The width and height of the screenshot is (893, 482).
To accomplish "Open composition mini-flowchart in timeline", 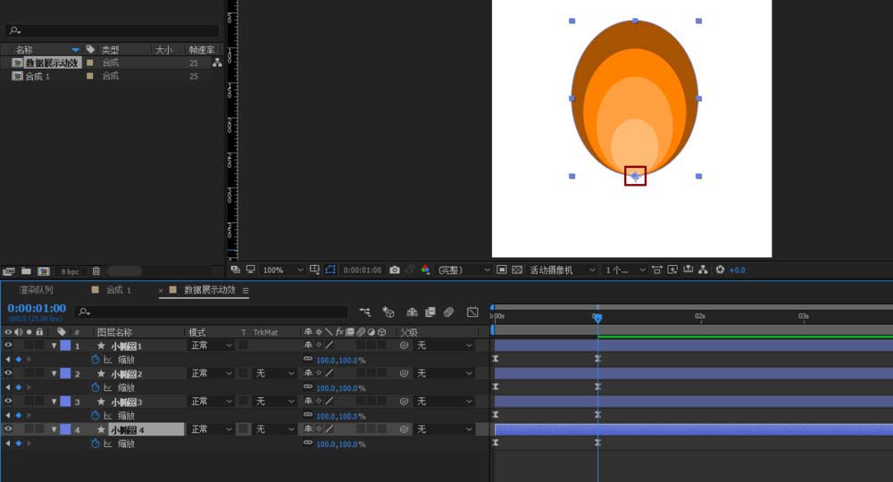I will (x=365, y=312).
